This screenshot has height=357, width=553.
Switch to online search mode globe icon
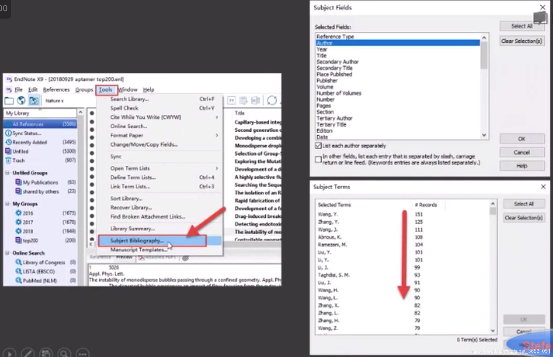[x=21, y=101]
